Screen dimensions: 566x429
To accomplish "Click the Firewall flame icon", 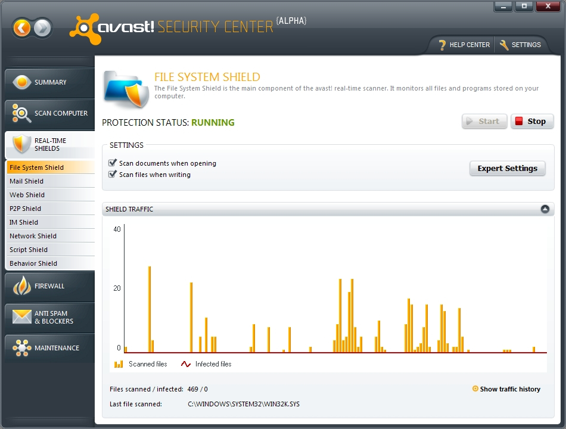I will 22,286.
